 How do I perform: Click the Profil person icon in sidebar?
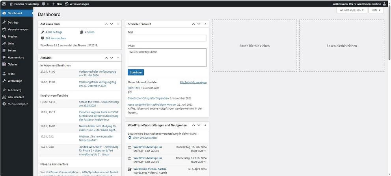pos(4,74)
